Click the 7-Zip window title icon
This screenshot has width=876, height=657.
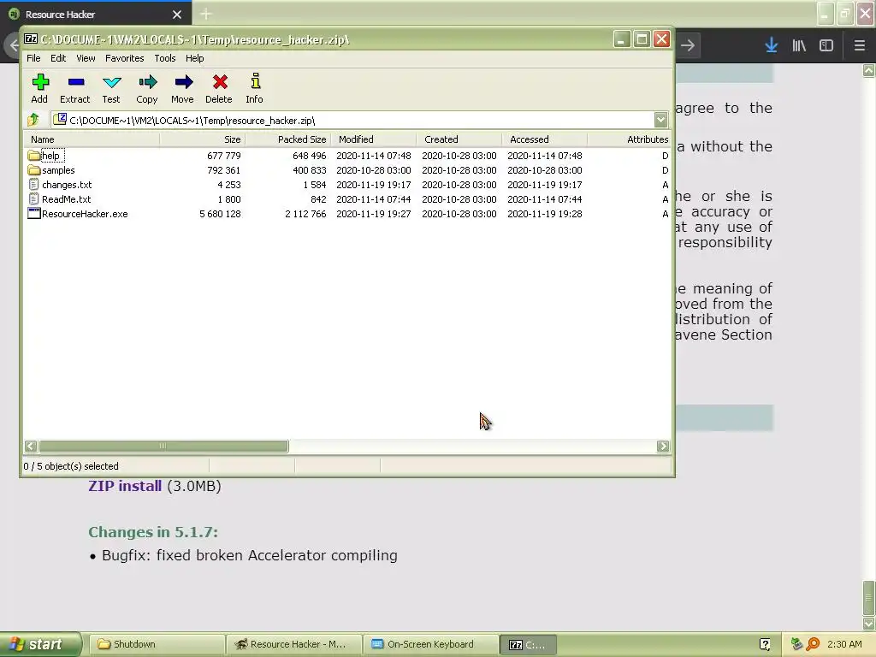(31, 39)
